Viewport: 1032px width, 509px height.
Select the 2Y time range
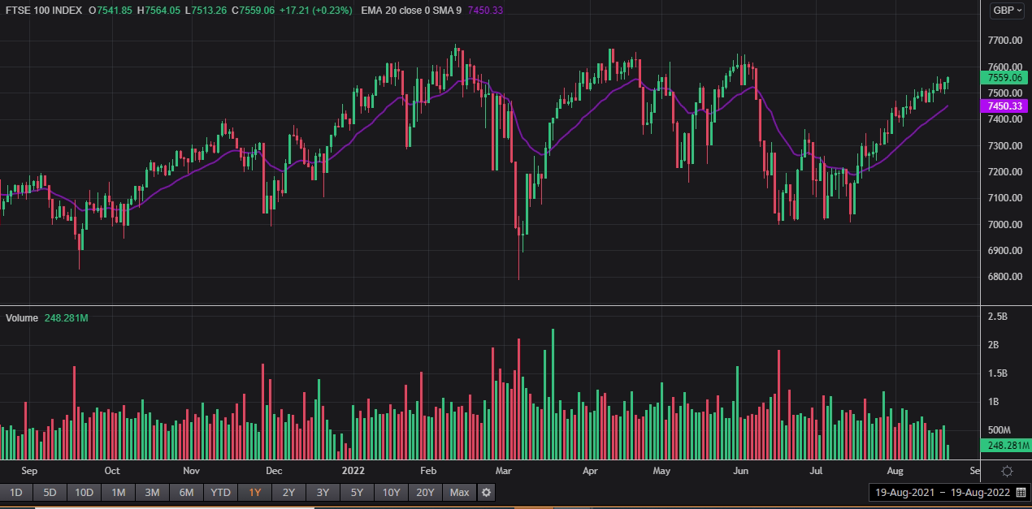[x=288, y=492]
